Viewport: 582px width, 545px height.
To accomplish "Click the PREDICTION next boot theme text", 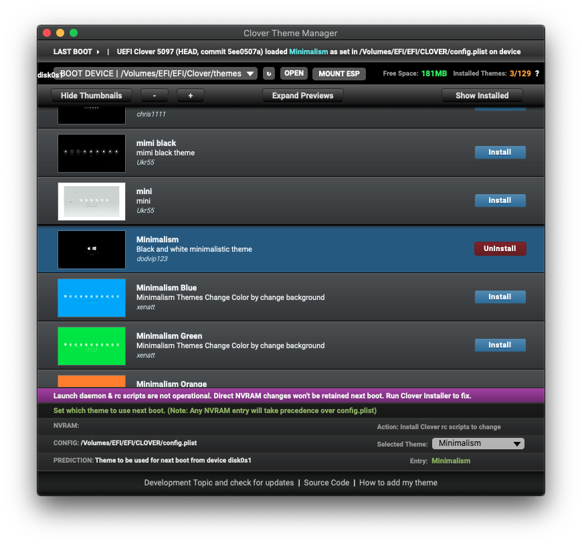I will point(173,460).
